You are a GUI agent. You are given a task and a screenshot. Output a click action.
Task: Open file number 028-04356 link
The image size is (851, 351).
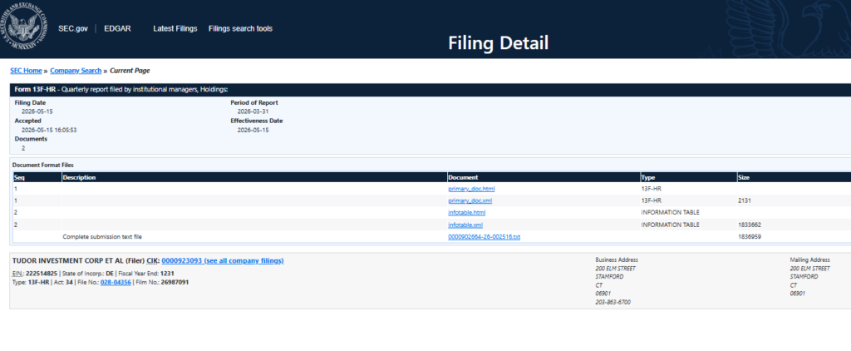pyautogui.click(x=116, y=282)
